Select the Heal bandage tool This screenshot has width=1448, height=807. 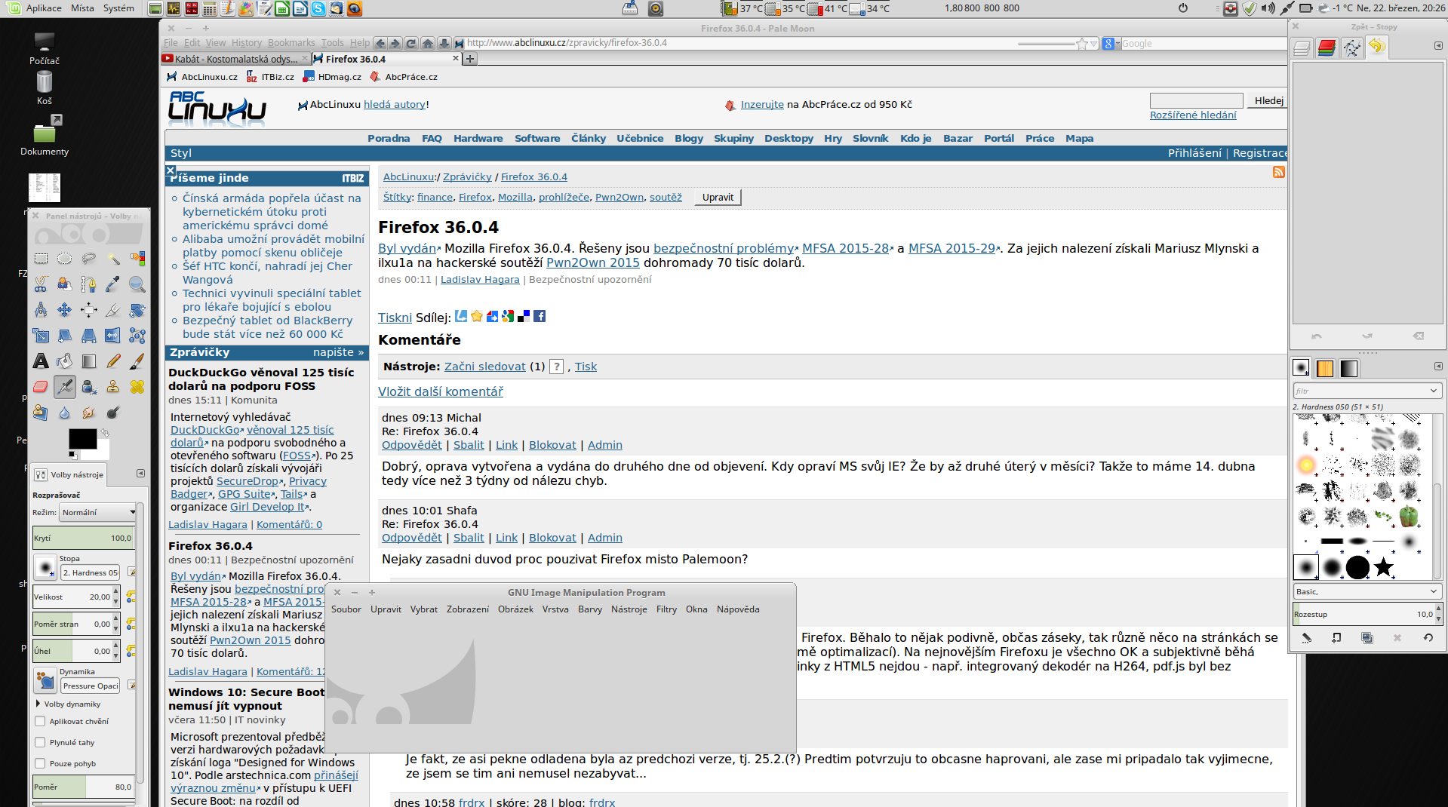point(137,387)
